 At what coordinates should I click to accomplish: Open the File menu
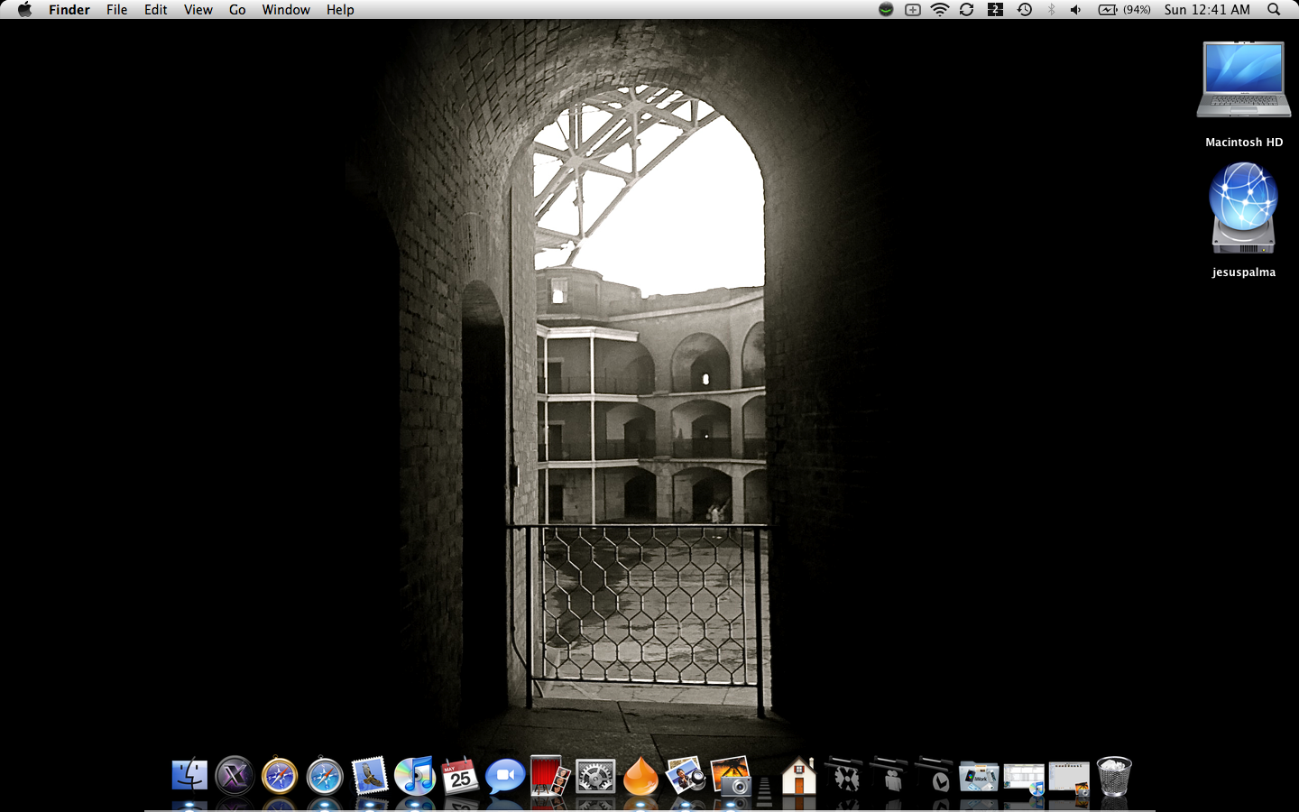(116, 10)
